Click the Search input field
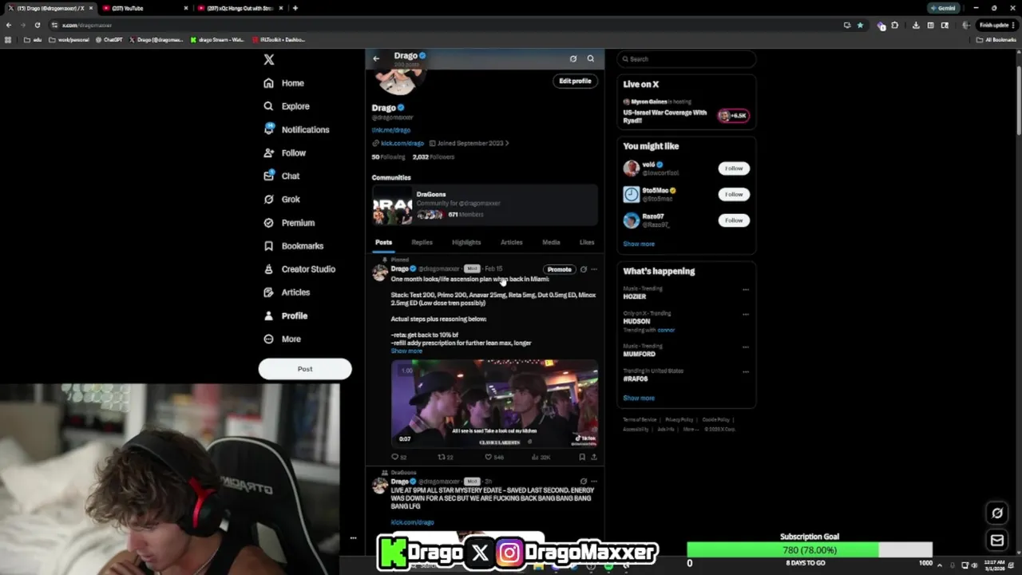Viewport: 1022px width, 575px height. (686, 59)
